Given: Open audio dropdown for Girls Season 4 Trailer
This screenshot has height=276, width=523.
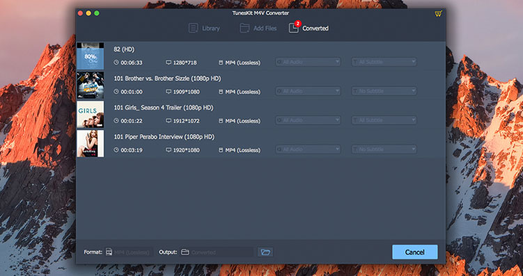Looking at the screenshot, I should click(308, 120).
